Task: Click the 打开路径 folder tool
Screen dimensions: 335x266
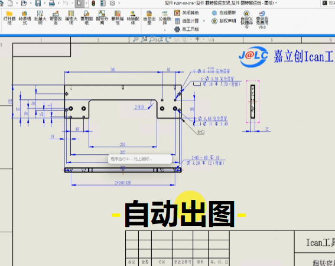Action: tap(9, 18)
